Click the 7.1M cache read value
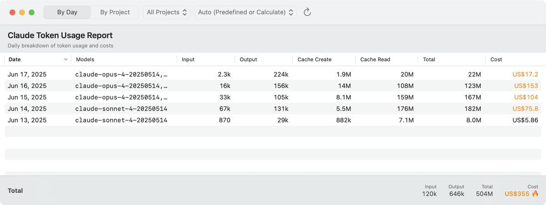546x205 pixels. pyautogui.click(x=405, y=120)
